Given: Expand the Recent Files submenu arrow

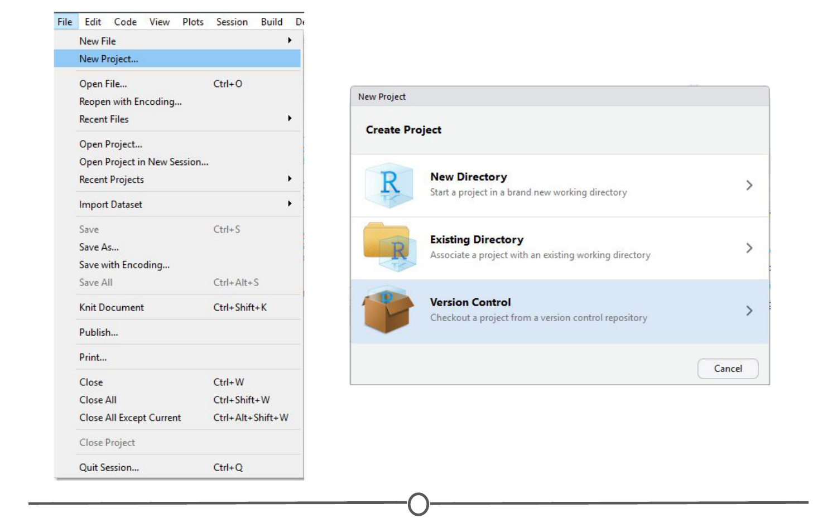Looking at the screenshot, I should [x=290, y=119].
